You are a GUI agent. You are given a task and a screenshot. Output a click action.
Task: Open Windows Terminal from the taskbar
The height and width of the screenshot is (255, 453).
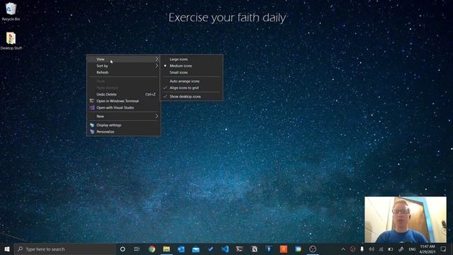[x=239, y=249]
